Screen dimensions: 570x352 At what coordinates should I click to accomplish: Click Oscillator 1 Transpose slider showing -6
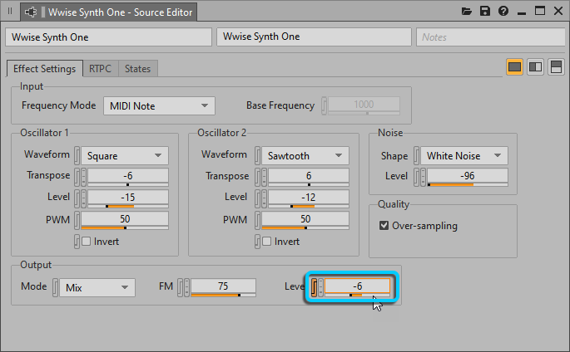(128, 177)
